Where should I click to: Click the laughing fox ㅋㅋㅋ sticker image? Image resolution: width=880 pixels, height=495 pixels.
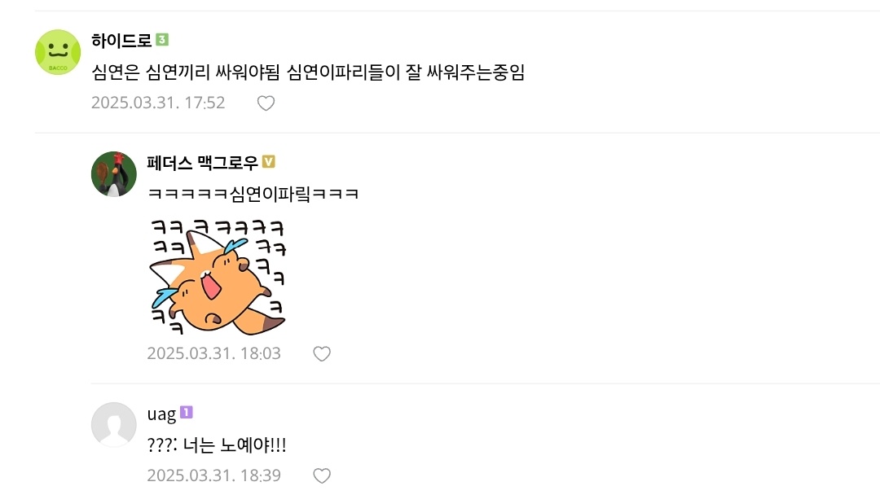click(x=218, y=277)
